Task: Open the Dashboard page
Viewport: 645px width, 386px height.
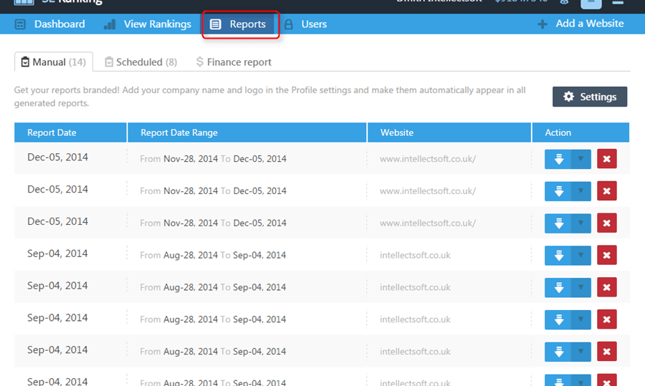Action: click(x=49, y=24)
